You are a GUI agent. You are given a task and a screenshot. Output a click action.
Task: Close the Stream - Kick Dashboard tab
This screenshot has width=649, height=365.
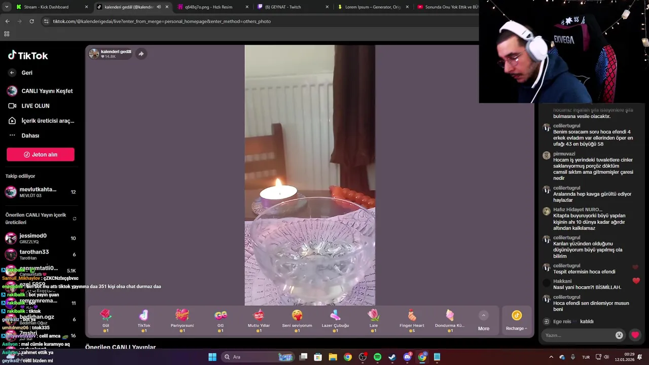tap(86, 7)
